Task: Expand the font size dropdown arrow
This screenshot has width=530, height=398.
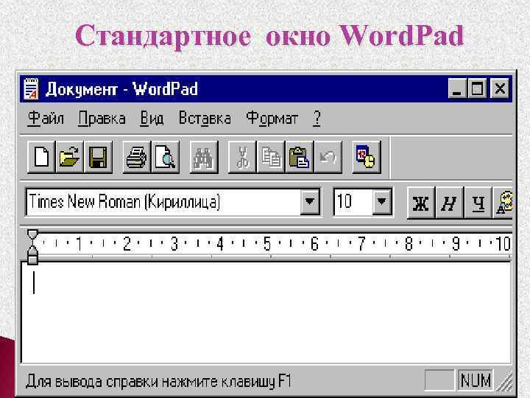Action: pos(382,202)
